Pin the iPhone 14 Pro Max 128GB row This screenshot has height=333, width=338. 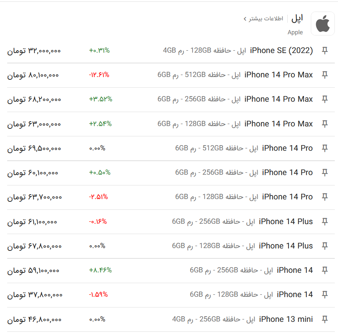pos(325,124)
